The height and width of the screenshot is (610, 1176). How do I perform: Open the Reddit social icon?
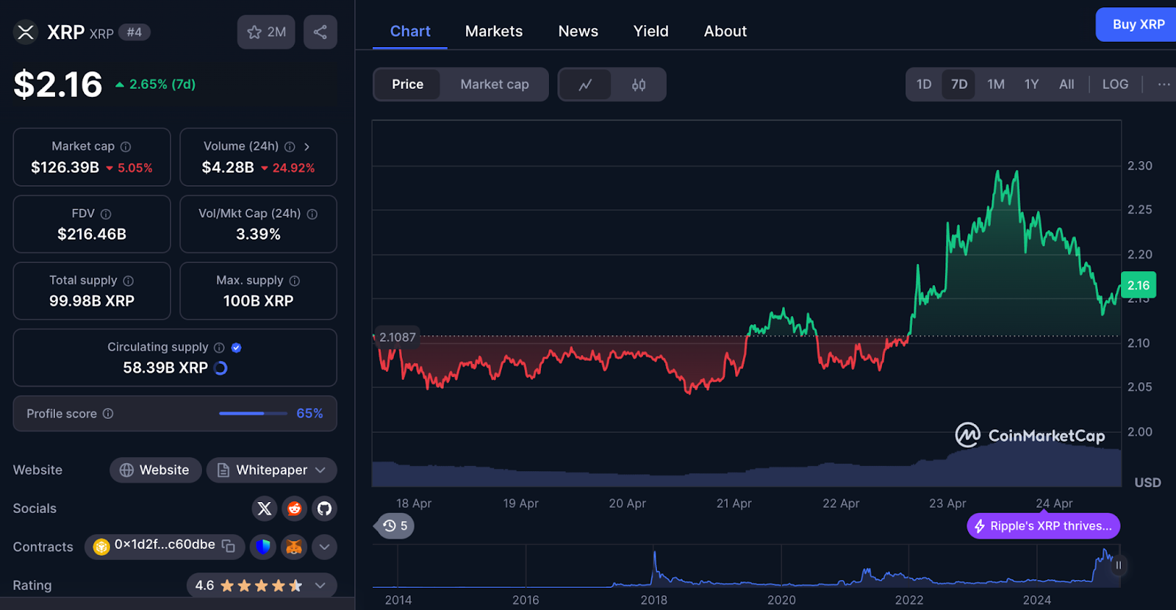[x=295, y=509]
